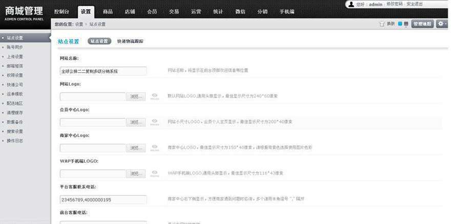This screenshot has height=224, width=455.
Task: Open the 交易 top menu
Action: coord(174,12)
